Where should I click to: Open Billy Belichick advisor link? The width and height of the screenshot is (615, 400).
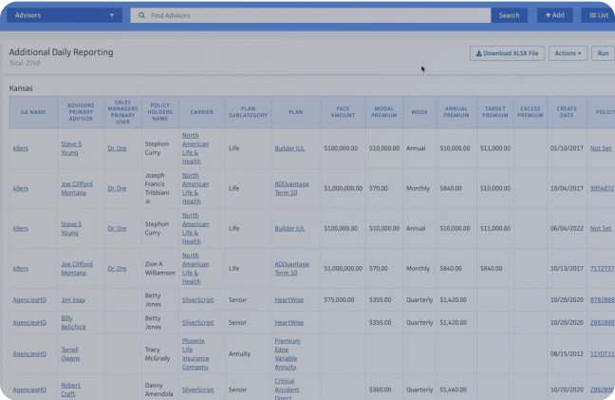tap(73, 322)
